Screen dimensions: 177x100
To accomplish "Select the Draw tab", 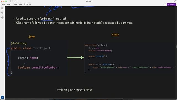I will [15, 4].
